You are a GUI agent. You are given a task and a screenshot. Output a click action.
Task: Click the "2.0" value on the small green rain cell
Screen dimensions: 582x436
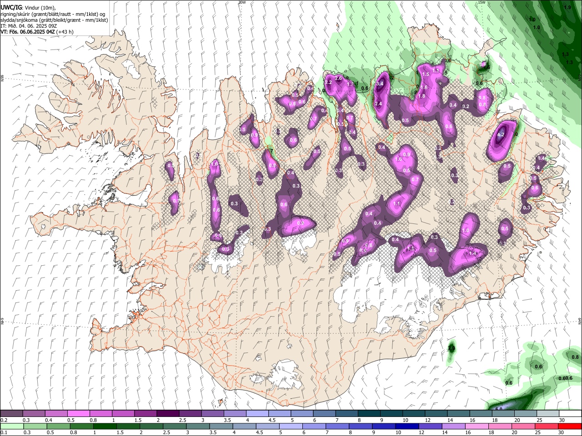(452, 348)
